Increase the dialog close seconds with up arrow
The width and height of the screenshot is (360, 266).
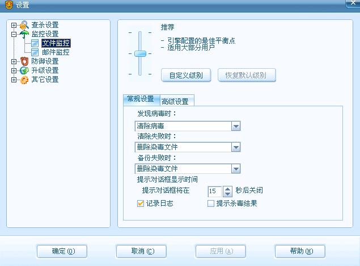pyautogui.click(x=227, y=189)
